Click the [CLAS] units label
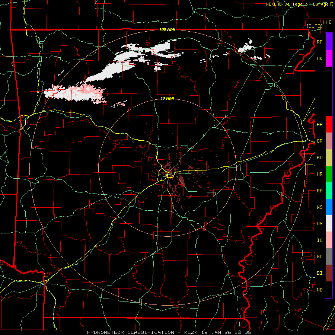This screenshot has width=335, height=335. coord(315,26)
